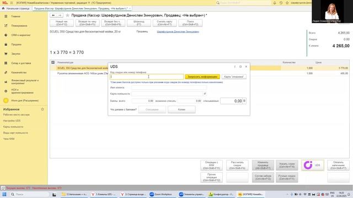This screenshot has width=353, height=198.
Task: Open Рабочее место кассира favorite
Action: pos(16,115)
